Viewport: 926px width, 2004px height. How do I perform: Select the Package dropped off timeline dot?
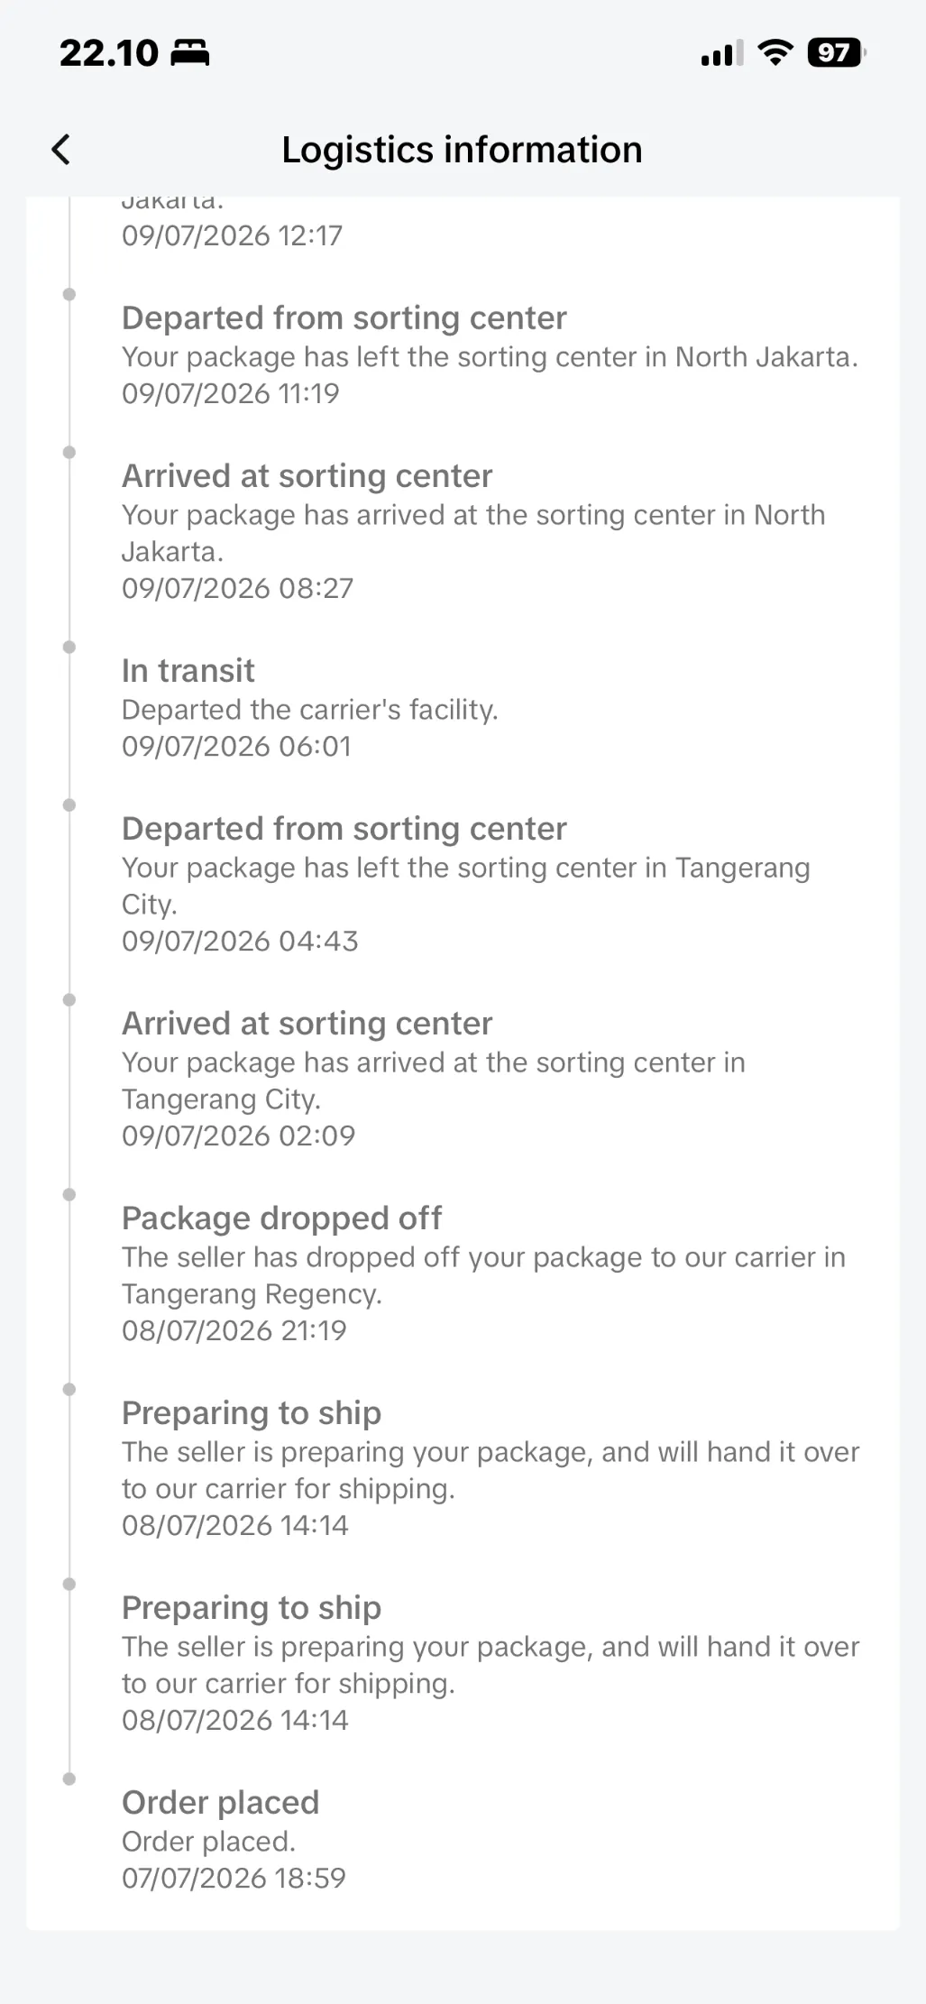69,1194
